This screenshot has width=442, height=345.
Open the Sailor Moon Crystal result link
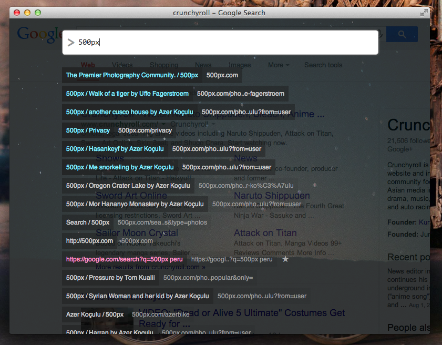[x=137, y=233]
